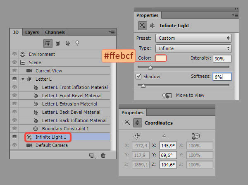Image resolution: width=248 pixels, height=185 pixels.
Task: Click the Default Camera icon
Action: coord(29,145)
